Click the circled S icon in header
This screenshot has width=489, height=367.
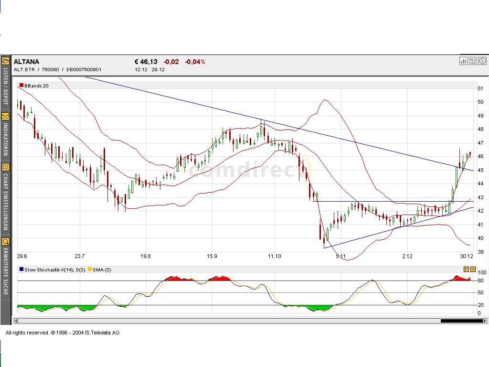click(x=482, y=61)
